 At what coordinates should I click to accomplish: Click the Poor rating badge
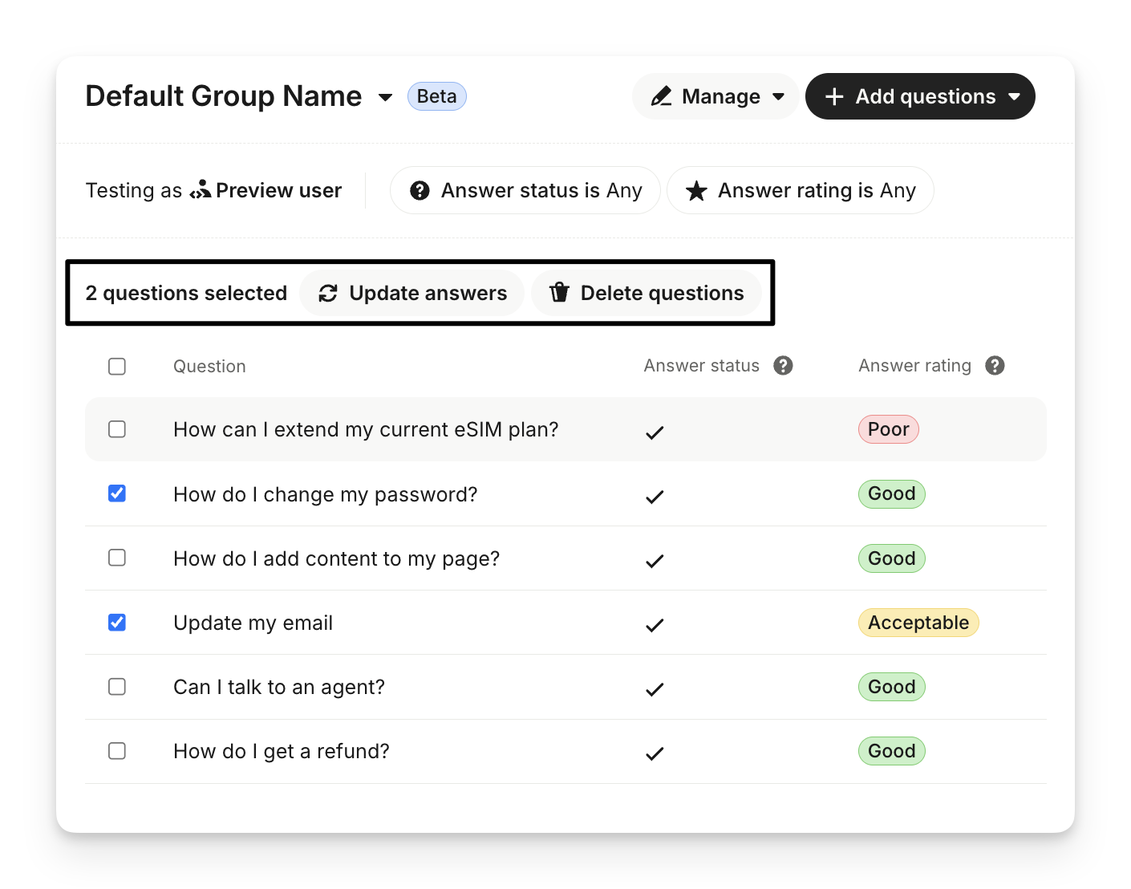click(888, 429)
